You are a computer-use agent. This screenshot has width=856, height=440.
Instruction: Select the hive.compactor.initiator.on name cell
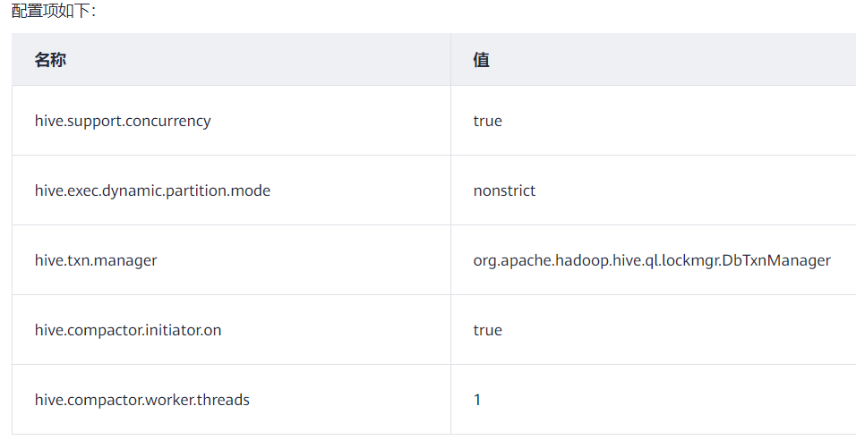pyautogui.click(x=128, y=330)
